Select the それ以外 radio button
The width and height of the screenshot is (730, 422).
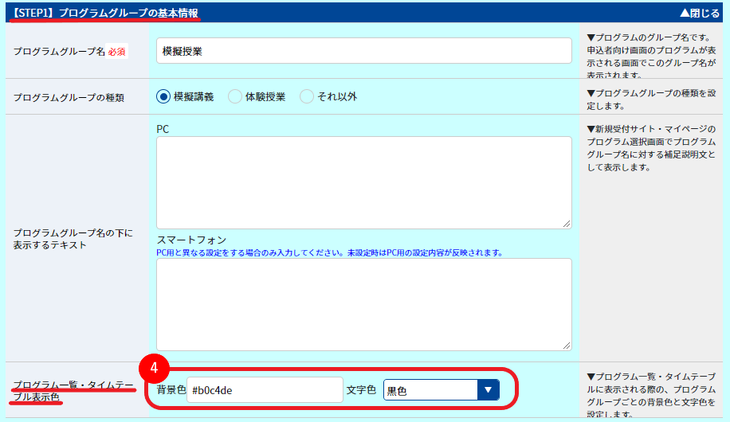pos(307,97)
